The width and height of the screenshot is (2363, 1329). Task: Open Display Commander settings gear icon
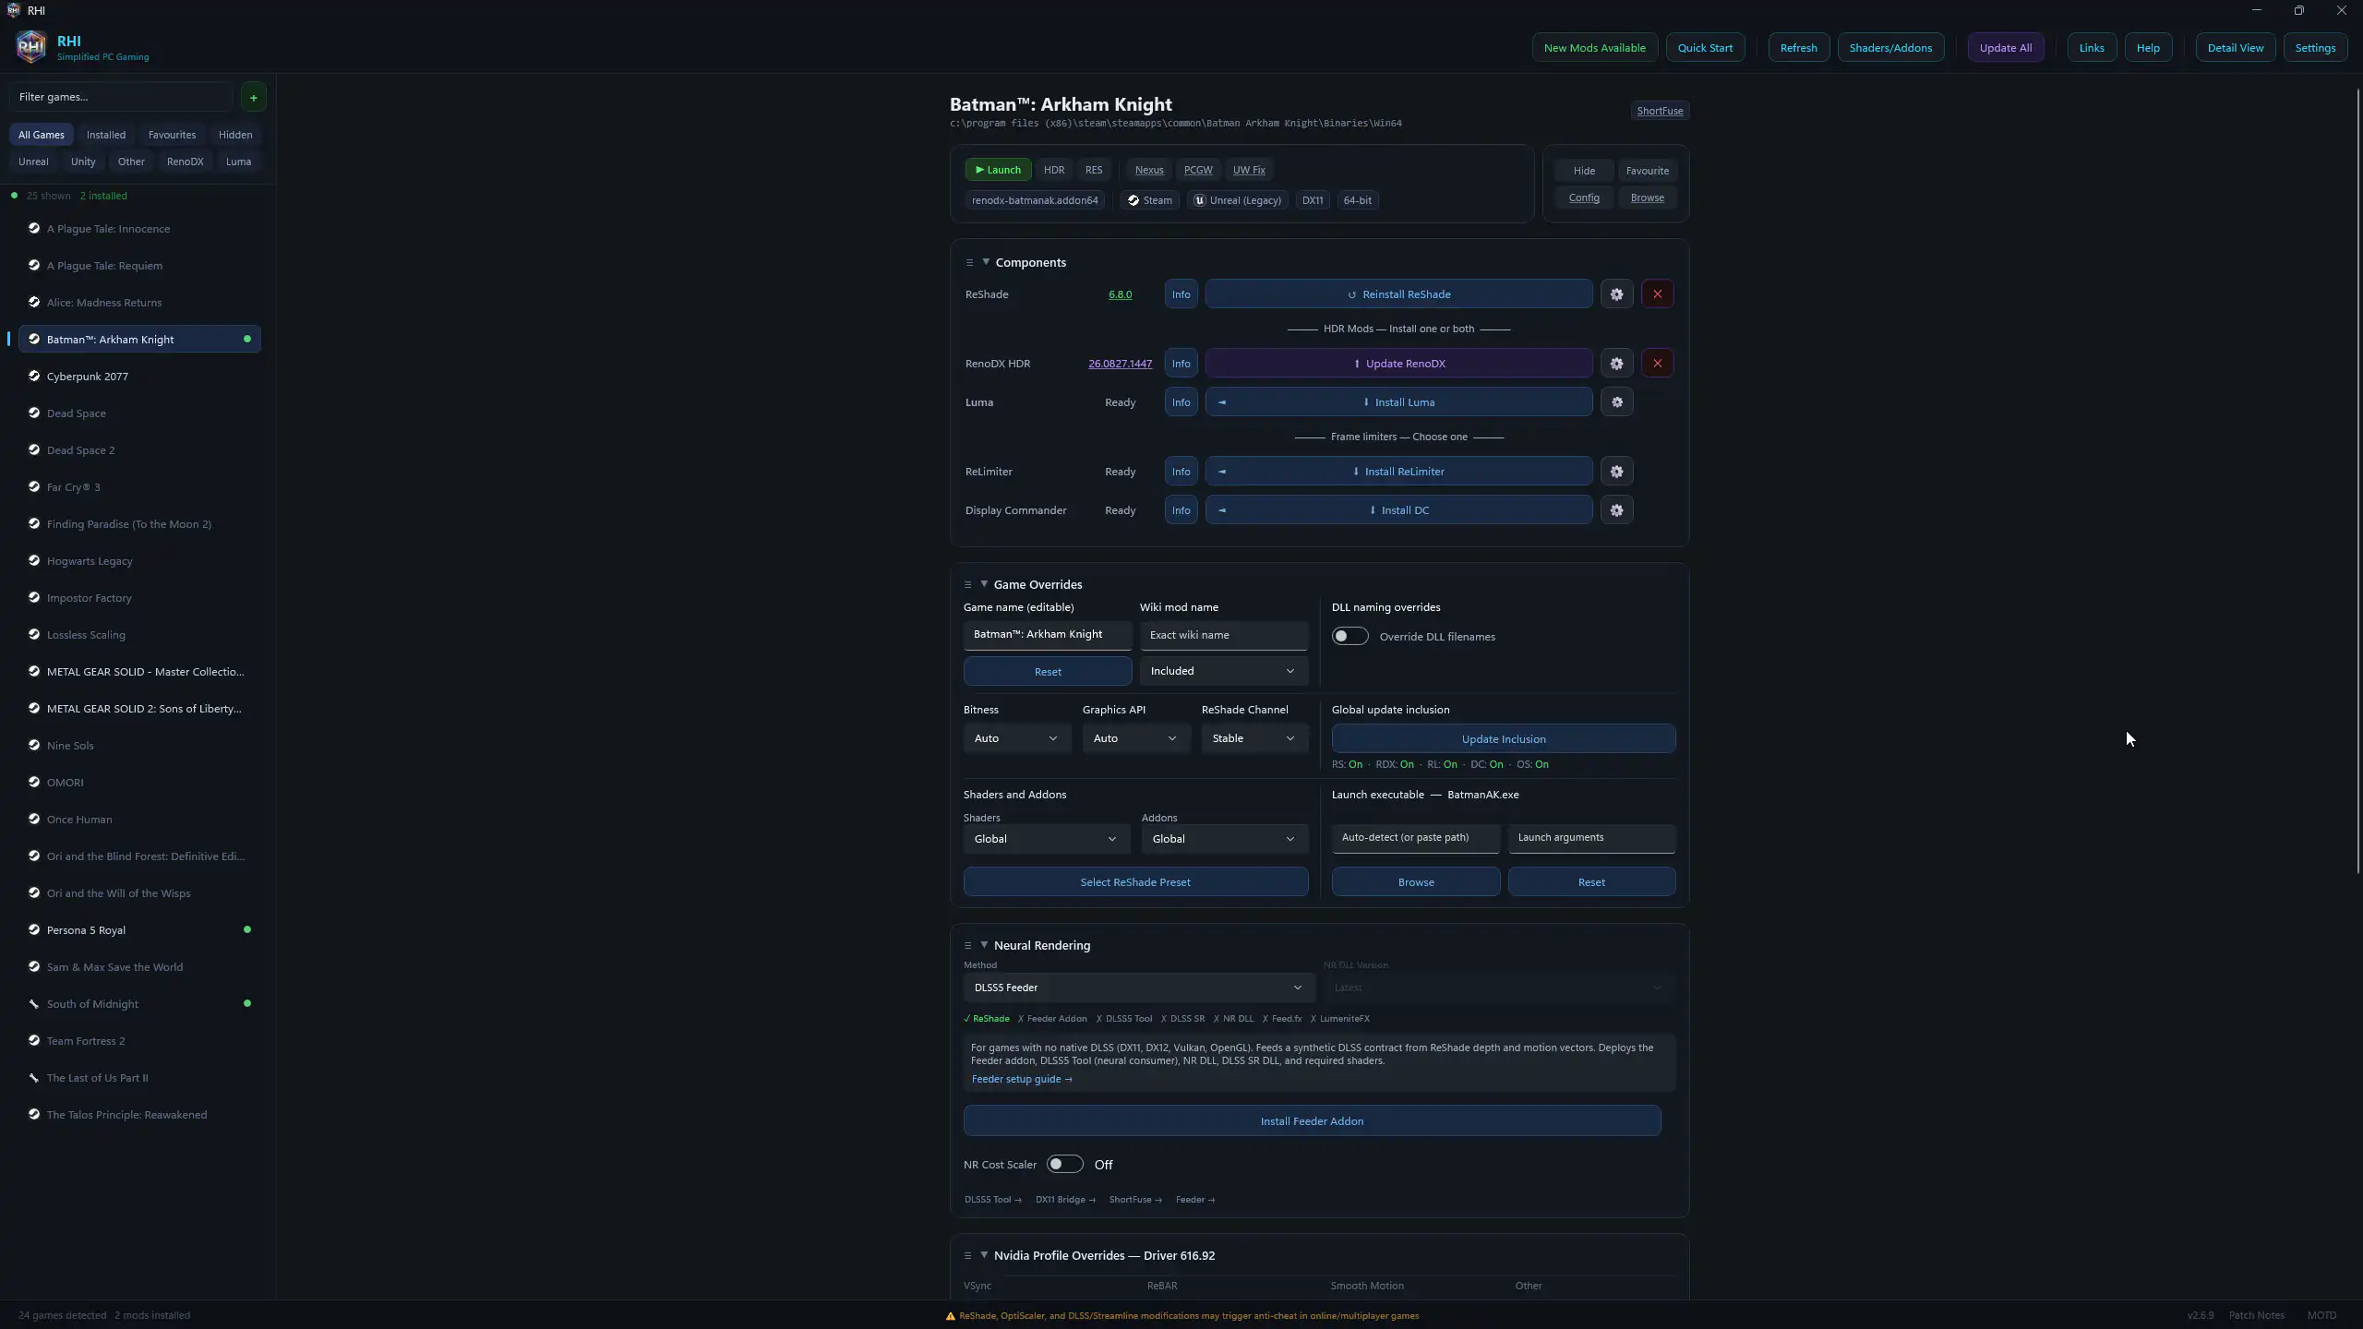click(1616, 510)
